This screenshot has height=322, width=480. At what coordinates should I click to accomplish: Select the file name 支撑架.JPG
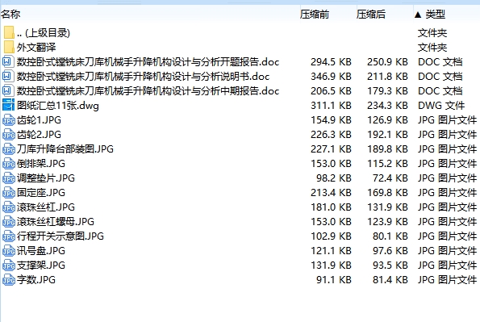click(x=41, y=266)
